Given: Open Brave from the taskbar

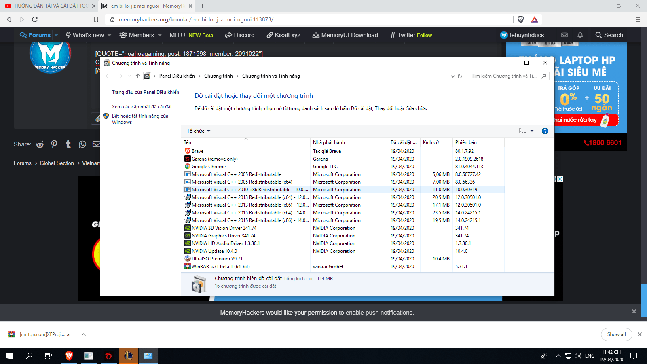Looking at the screenshot, I should tap(69, 356).
